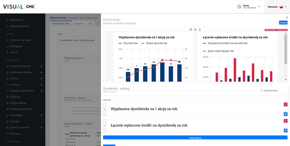Click the Dashboard home icon in sidebar
This screenshot has width=290, height=146.
pyautogui.click(x=8, y=20)
